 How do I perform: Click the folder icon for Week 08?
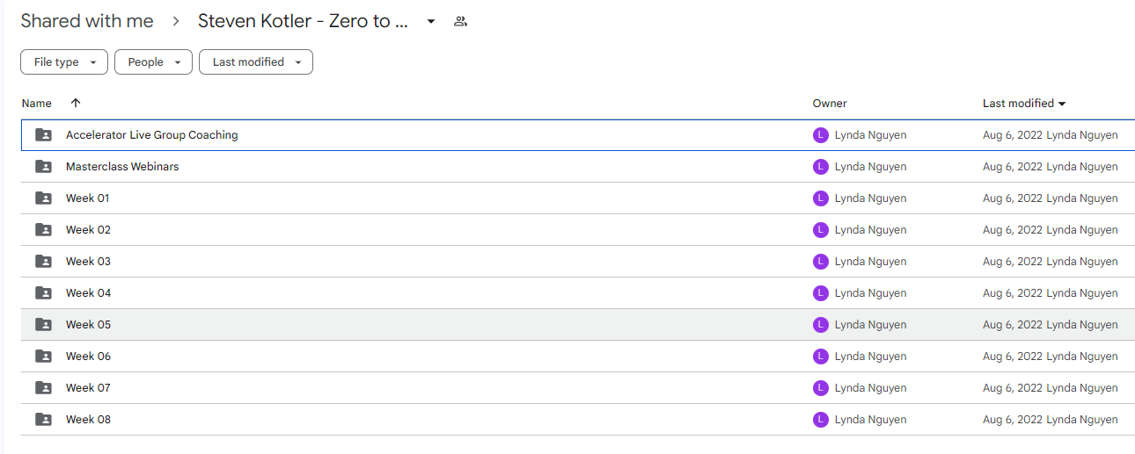43,420
